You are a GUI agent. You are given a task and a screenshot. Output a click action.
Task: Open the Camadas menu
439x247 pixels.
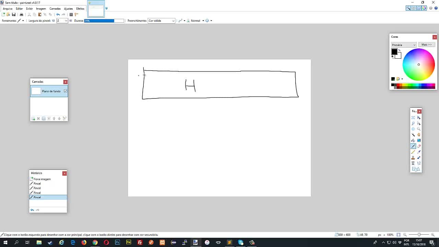pyautogui.click(x=55, y=9)
